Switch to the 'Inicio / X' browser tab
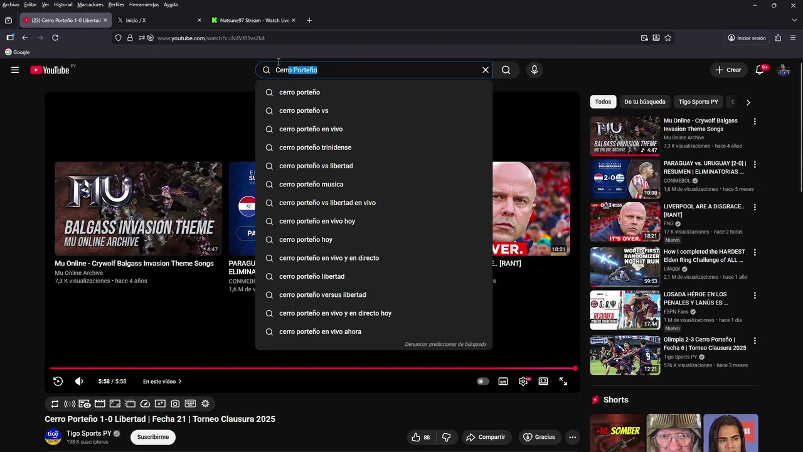 [159, 20]
